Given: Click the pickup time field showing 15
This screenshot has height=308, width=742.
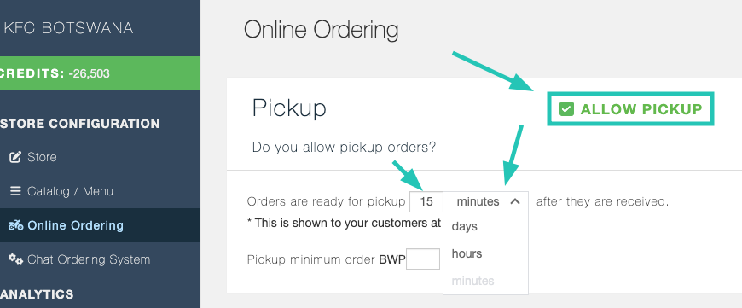Looking at the screenshot, I should coord(426,202).
